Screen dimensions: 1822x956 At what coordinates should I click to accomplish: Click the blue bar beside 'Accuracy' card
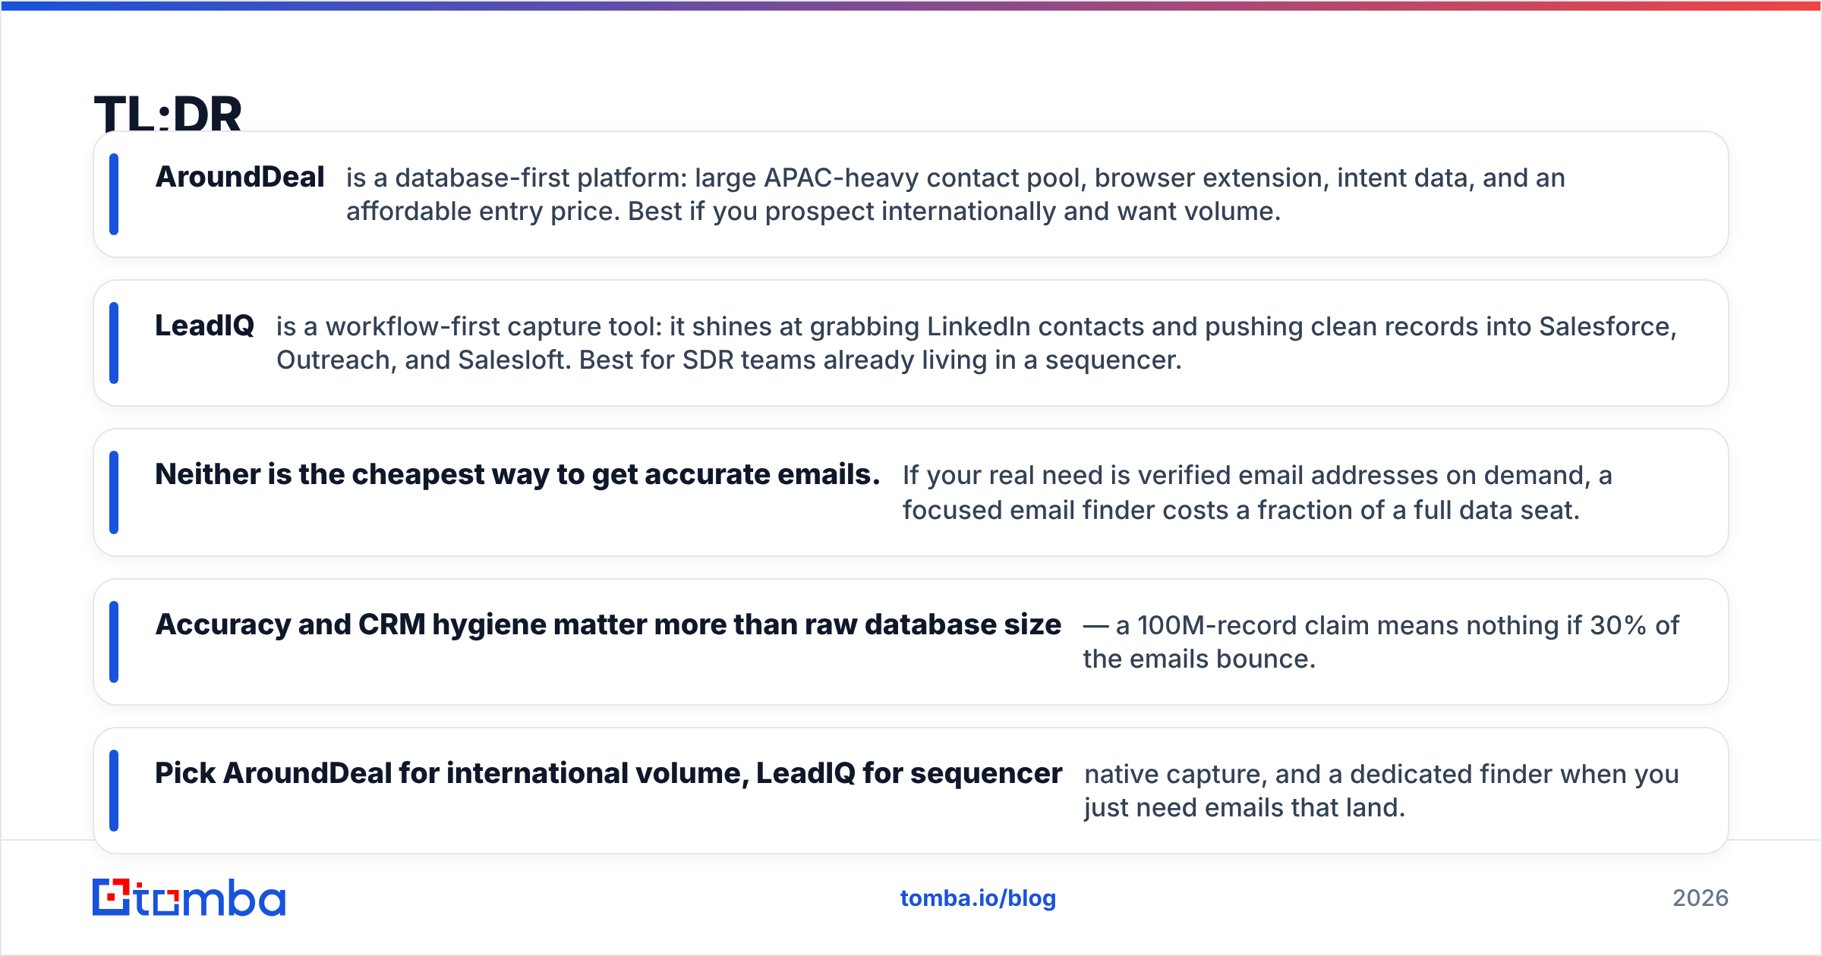[114, 642]
